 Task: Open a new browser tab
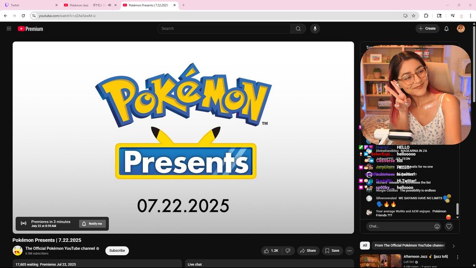[x=183, y=5]
